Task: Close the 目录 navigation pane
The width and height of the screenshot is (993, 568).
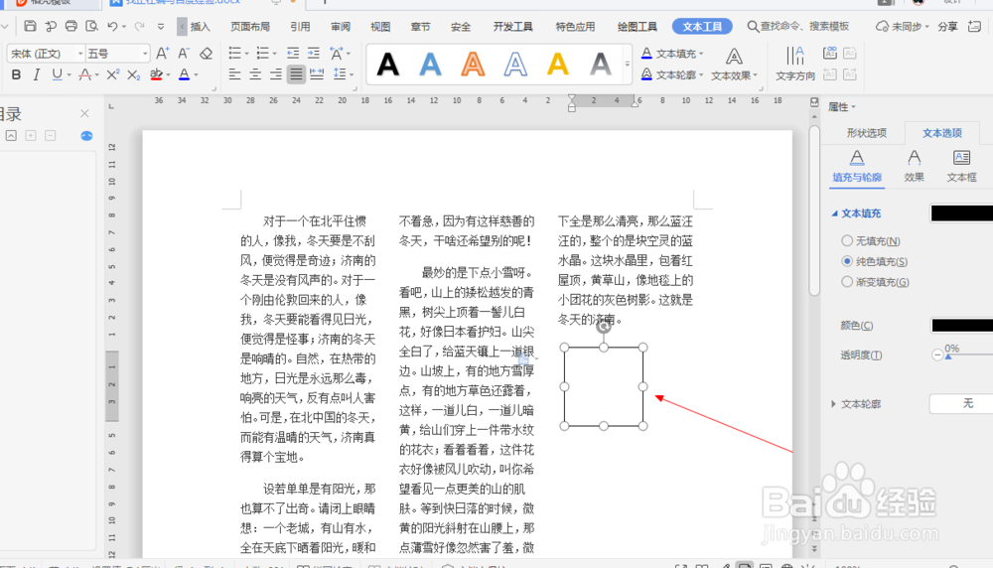Action: (x=84, y=113)
